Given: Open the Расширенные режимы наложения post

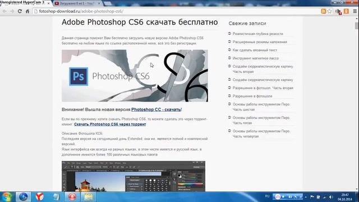Looking at the screenshot, I should click(260, 42).
